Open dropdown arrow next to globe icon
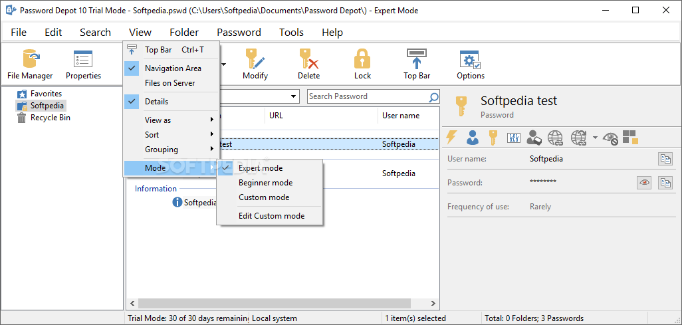 click(x=595, y=138)
